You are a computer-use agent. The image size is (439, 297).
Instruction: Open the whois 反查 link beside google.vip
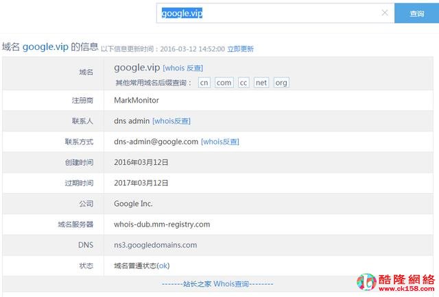coord(183,68)
